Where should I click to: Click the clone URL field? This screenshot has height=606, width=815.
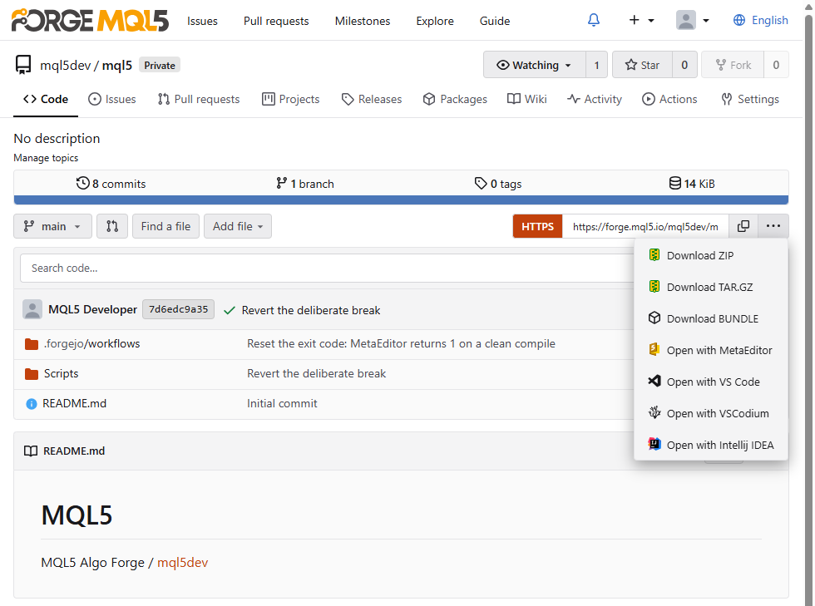click(645, 226)
